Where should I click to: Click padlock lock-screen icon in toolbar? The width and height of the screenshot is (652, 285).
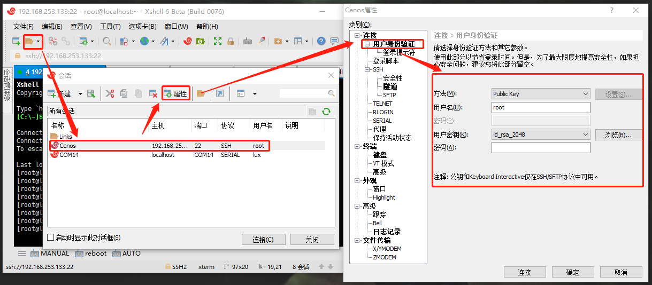click(231, 41)
